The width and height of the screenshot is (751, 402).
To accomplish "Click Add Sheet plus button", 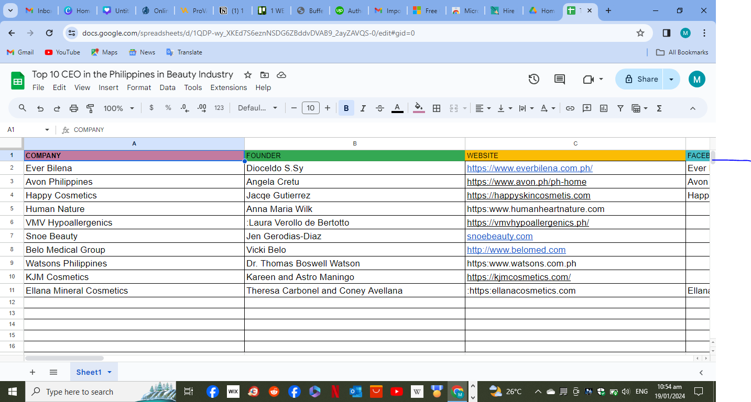I will point(32,372).
